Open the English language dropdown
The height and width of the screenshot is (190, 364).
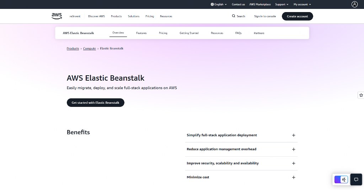(219, 4)
